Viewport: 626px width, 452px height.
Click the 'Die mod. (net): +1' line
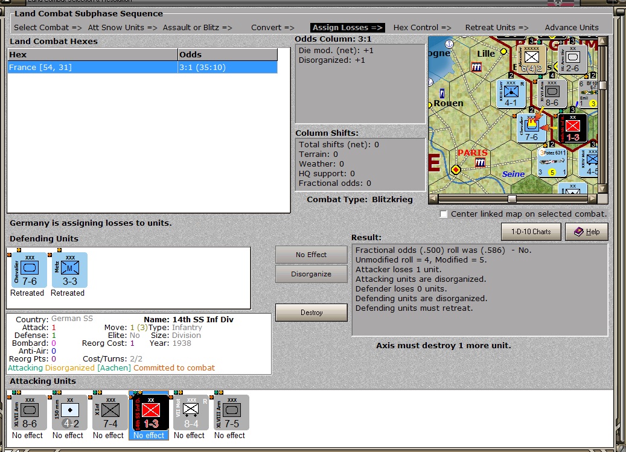pos(336,51)
